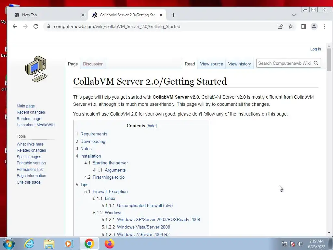Screen dimensions: 333x250
Task: Open the View source tab
Action: click(x=211, y=64)
